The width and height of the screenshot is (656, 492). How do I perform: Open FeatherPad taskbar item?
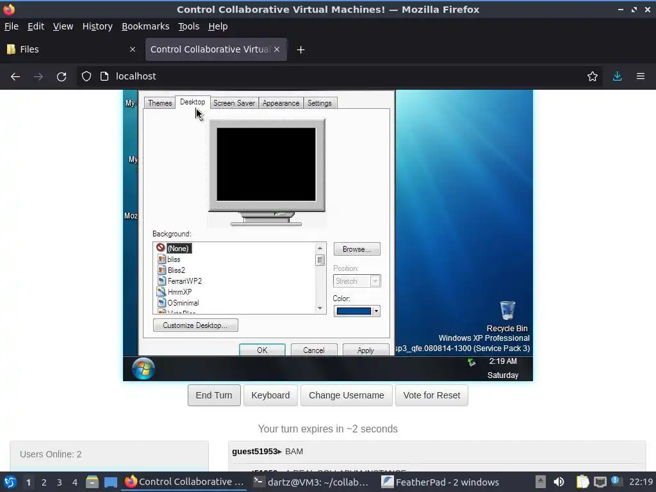coord(441,482)
